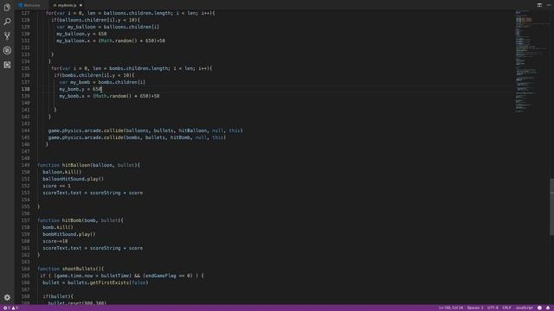The height and width of the screenshot is (311, 554).
Task: Click the errors and warnings status indicator
Action: [10, 308]
